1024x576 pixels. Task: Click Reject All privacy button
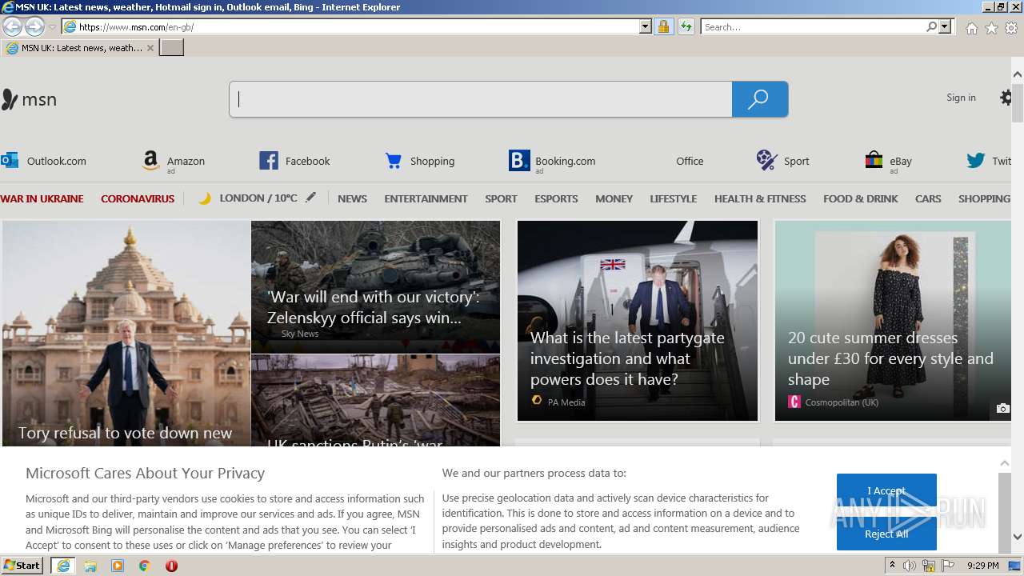[x=886, y=534]
